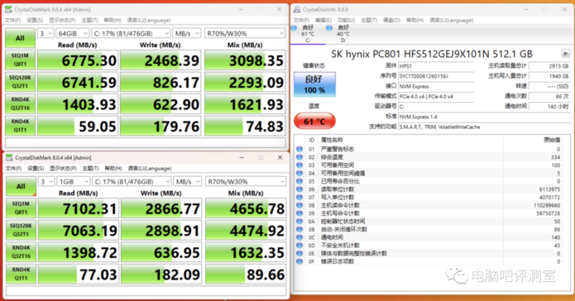Open 显示状态(P) menu in the 64GiB window
Screen dimensions: 575x301
[62, 20]
